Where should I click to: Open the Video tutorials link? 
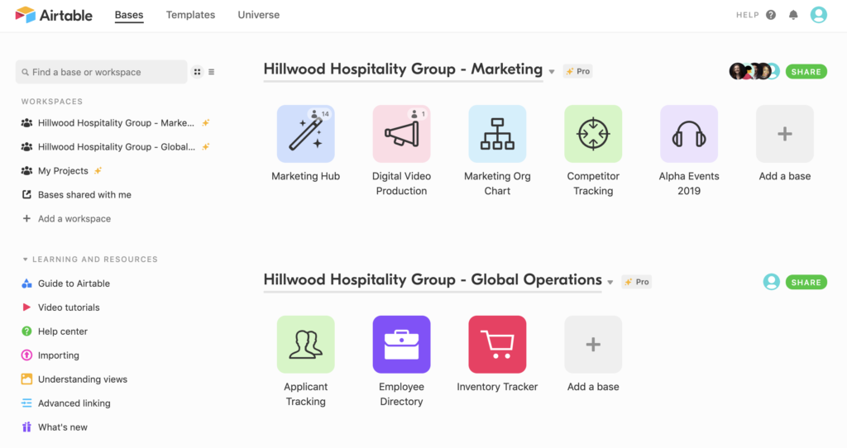coord(69,307)
